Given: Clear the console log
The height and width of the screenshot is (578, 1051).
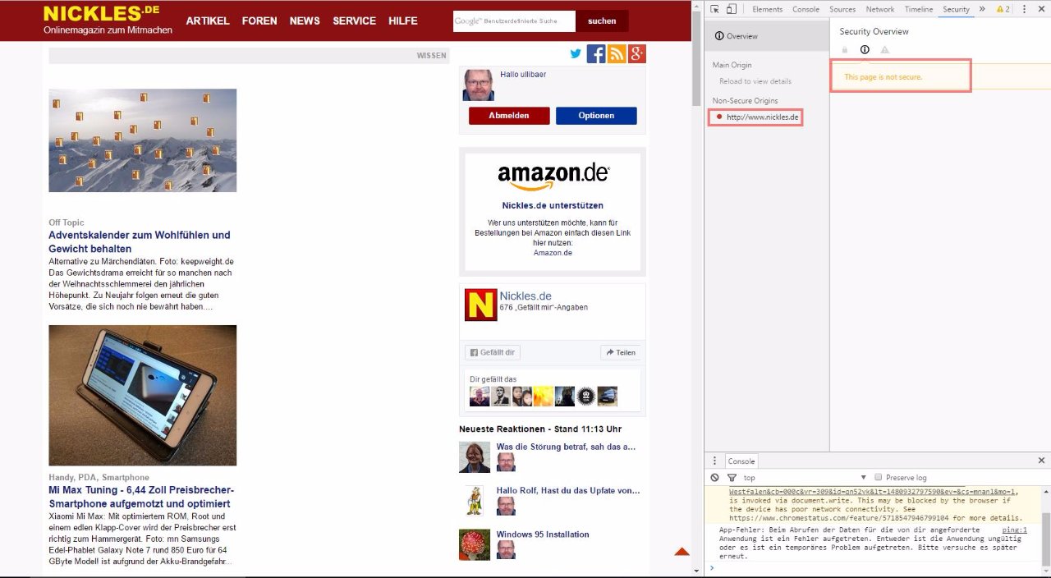Looking at the screenshot, I should point(715,477).
